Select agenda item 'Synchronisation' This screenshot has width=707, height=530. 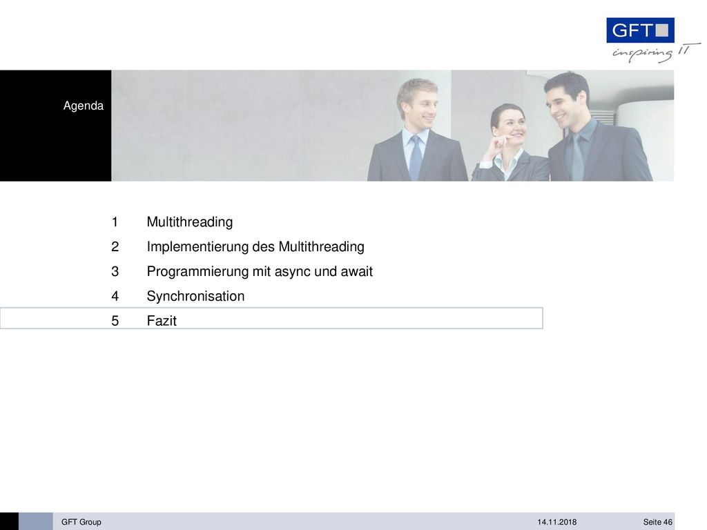[x=195, y=296]
